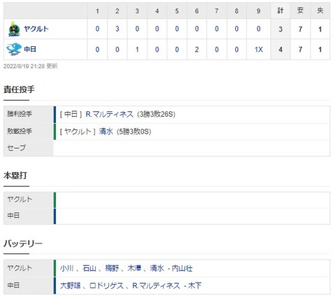Click Chunichi's 9th inning 1X score

coord(258,50)
